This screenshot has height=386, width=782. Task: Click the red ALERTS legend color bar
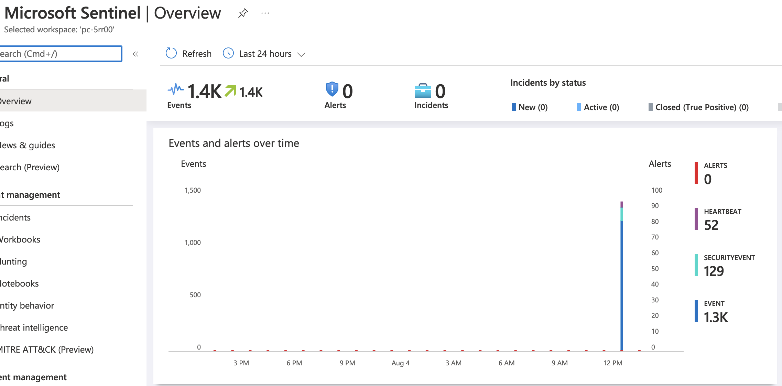[x=696, y=173]
